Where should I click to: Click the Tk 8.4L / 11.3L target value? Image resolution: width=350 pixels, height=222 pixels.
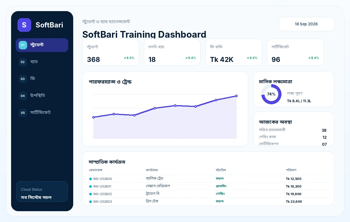(x=299, y=101)
